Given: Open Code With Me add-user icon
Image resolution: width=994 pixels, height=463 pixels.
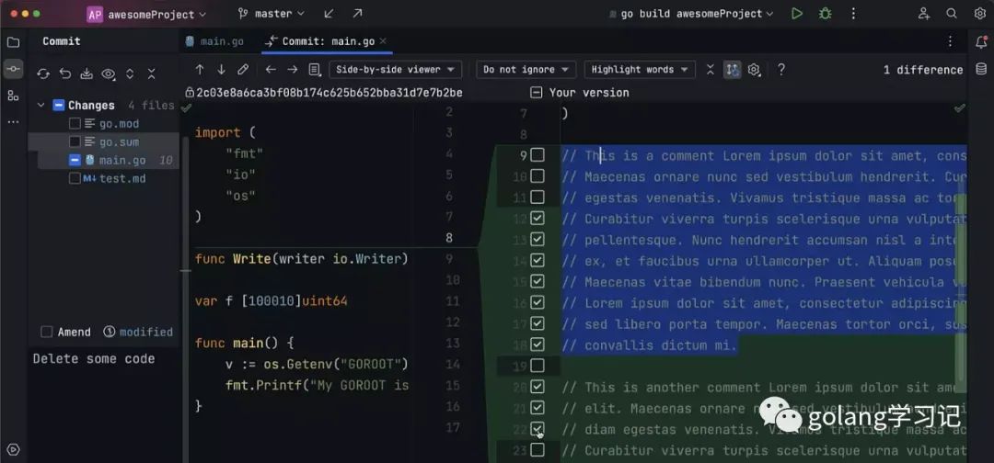Looking at the screenshot, I should click(924, 13).
